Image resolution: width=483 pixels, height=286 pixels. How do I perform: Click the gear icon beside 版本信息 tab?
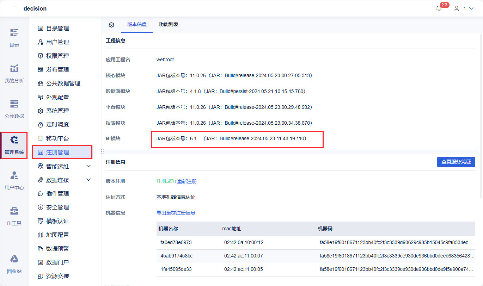pos(111,25)
